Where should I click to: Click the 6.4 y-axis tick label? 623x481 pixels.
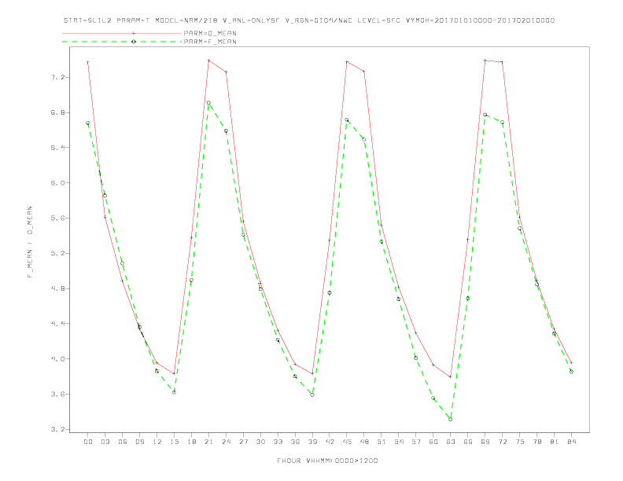coord(57,148)
